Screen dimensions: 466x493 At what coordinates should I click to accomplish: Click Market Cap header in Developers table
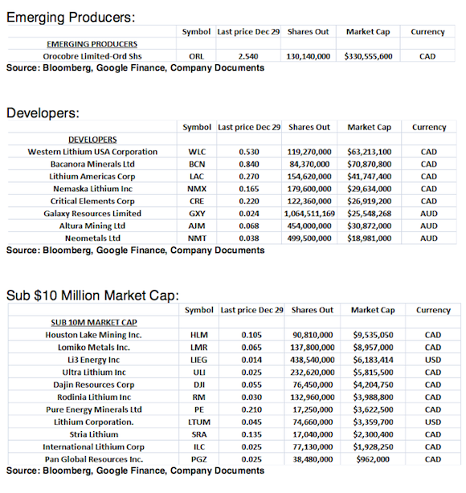(x=369, y=128)
